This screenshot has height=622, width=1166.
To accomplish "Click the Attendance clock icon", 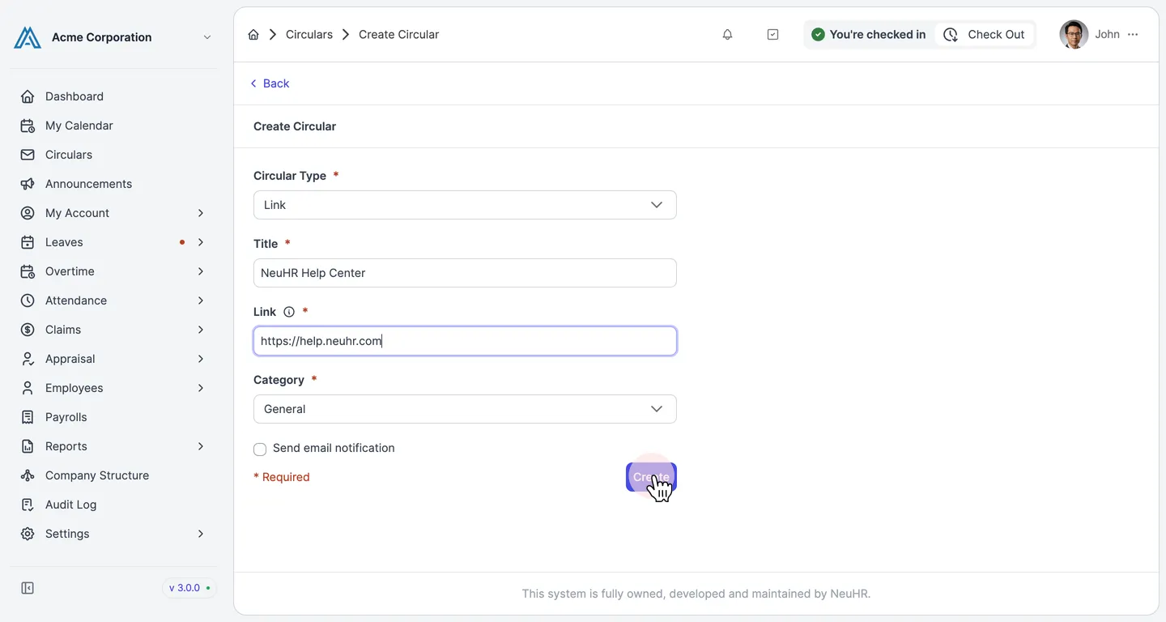I will pos(28,300).
